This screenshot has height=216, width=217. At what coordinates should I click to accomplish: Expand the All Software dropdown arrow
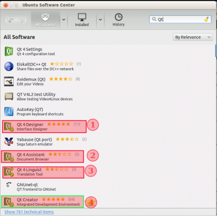pos(63,19)
